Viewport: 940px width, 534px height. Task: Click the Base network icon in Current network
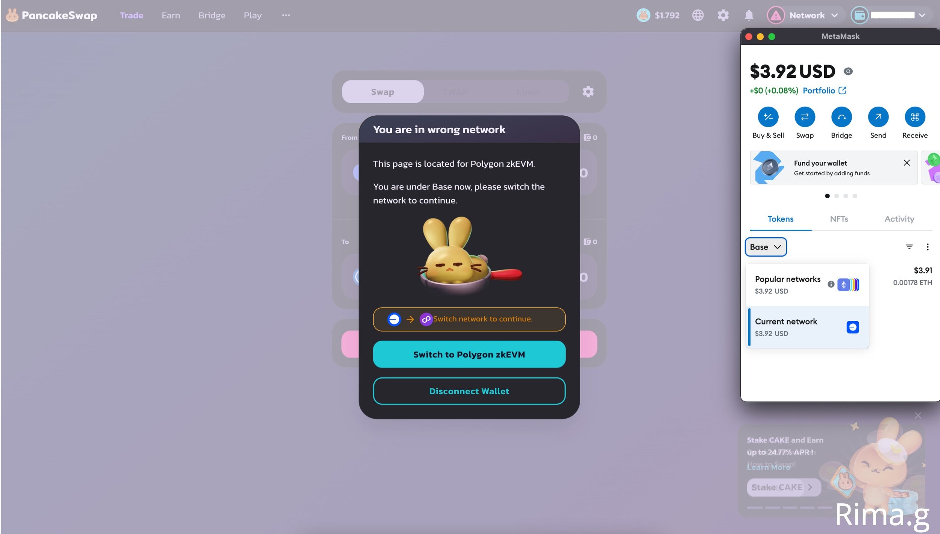click(x=853, y=327)
